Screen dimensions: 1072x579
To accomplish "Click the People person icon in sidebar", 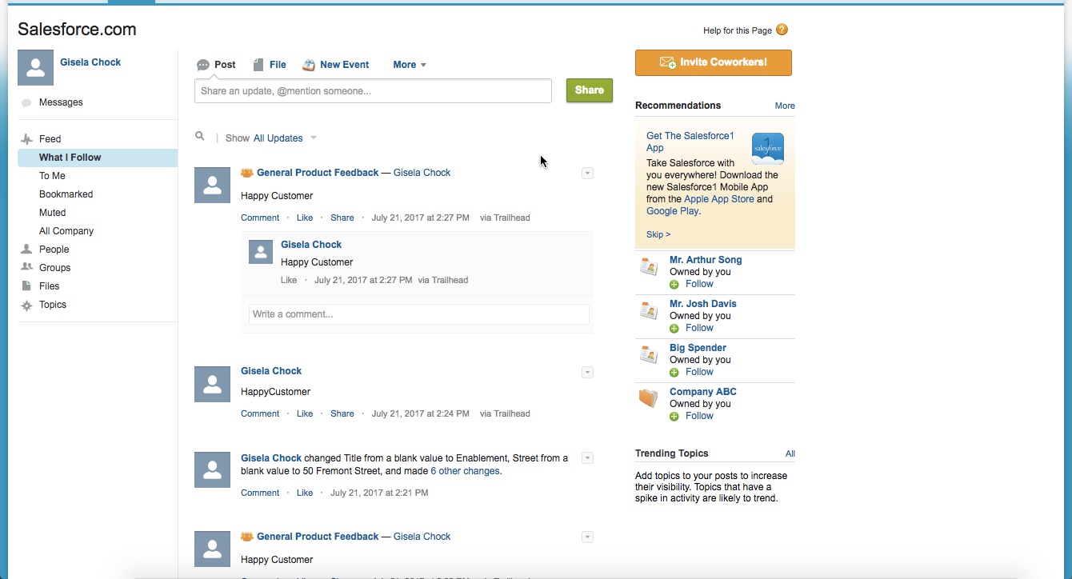I will 26,250.
